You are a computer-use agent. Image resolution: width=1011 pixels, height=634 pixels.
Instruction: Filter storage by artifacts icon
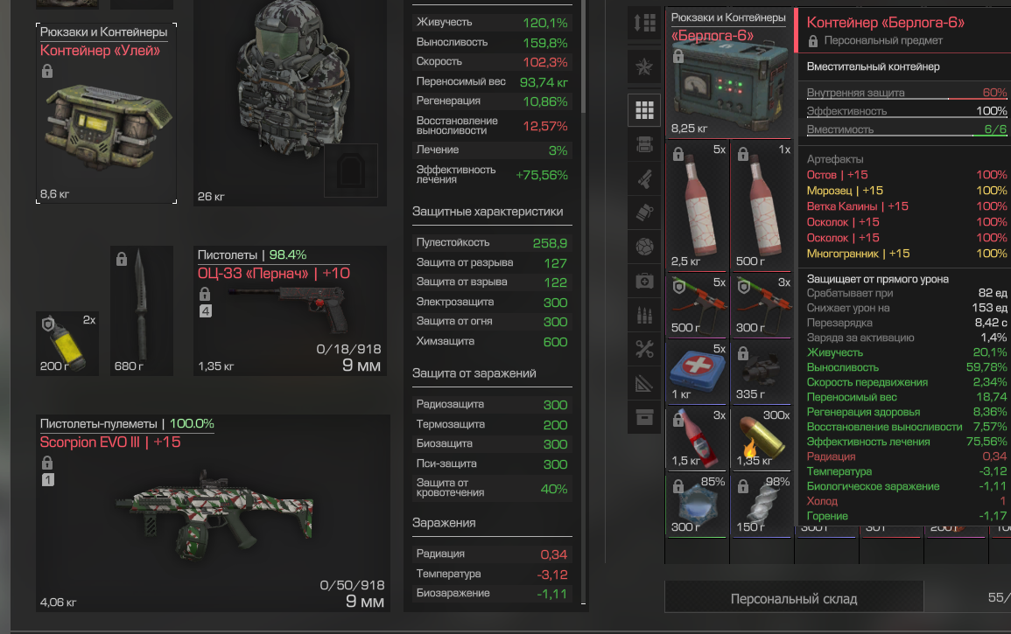[644, 247]
